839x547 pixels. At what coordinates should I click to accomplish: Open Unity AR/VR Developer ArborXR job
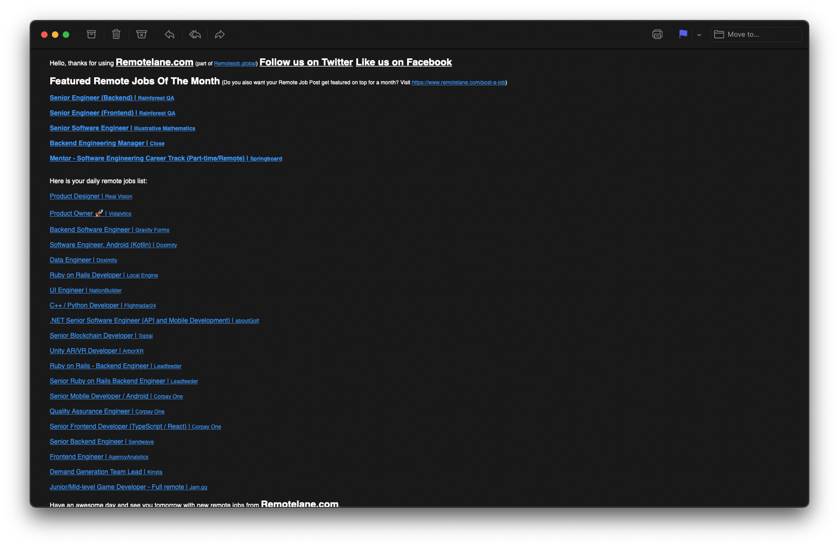[96, 351]
